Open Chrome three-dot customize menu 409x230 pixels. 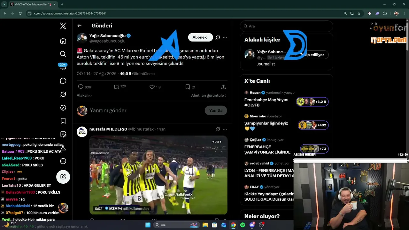click(x=404, y=13)
